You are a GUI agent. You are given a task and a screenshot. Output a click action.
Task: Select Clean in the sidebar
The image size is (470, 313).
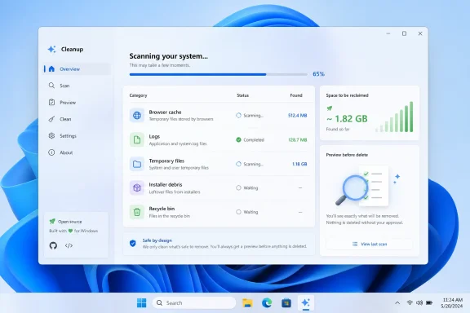[x=77, y=119]
